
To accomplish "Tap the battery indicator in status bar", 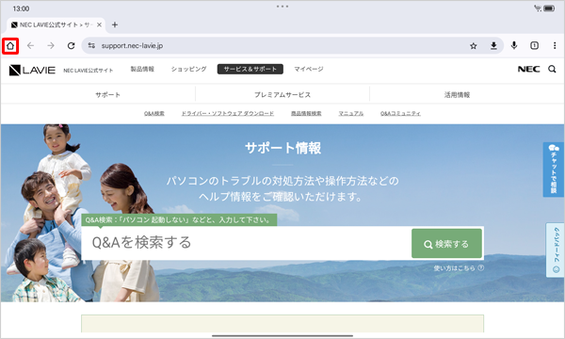I will point(550,8).
